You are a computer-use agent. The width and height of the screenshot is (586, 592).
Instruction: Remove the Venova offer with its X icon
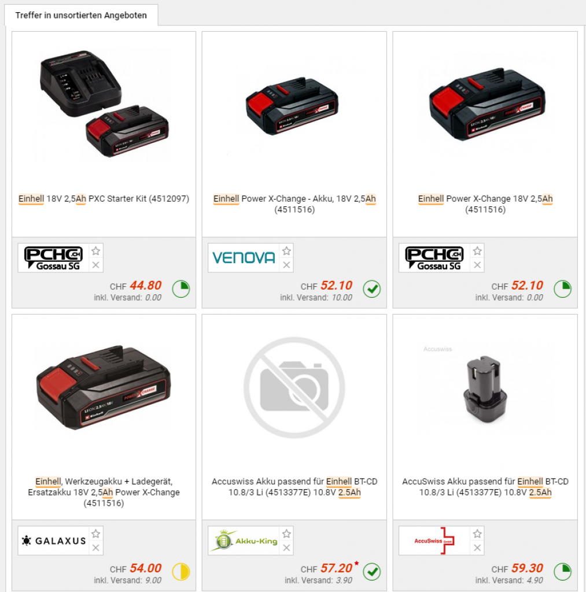tap(286, 265)
